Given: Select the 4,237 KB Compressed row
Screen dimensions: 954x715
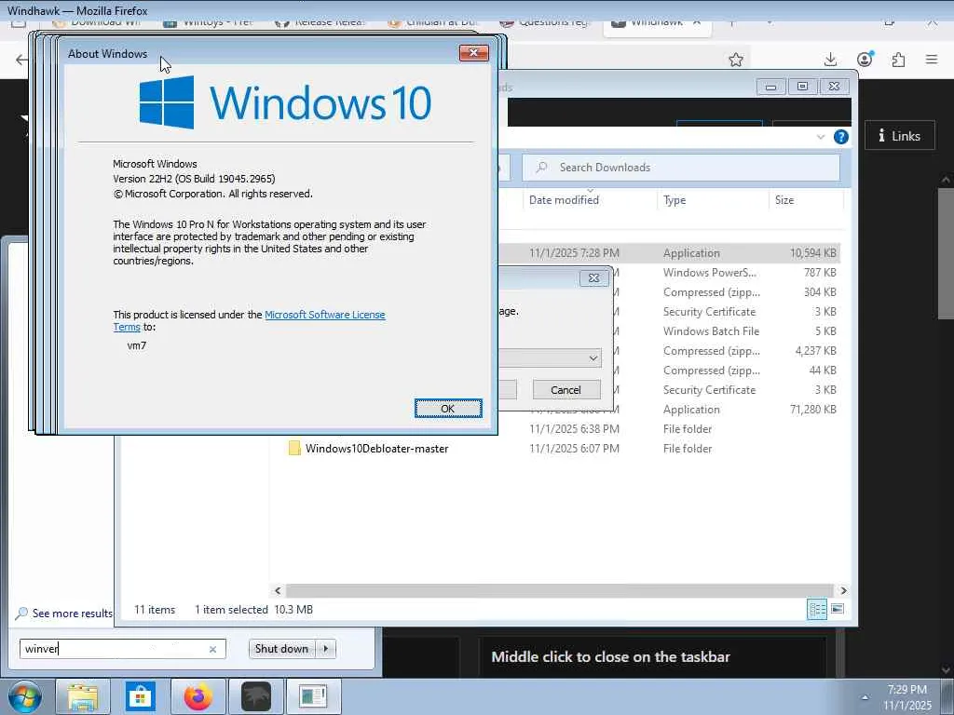Looking at the screenshot, I should coord(727,351).
